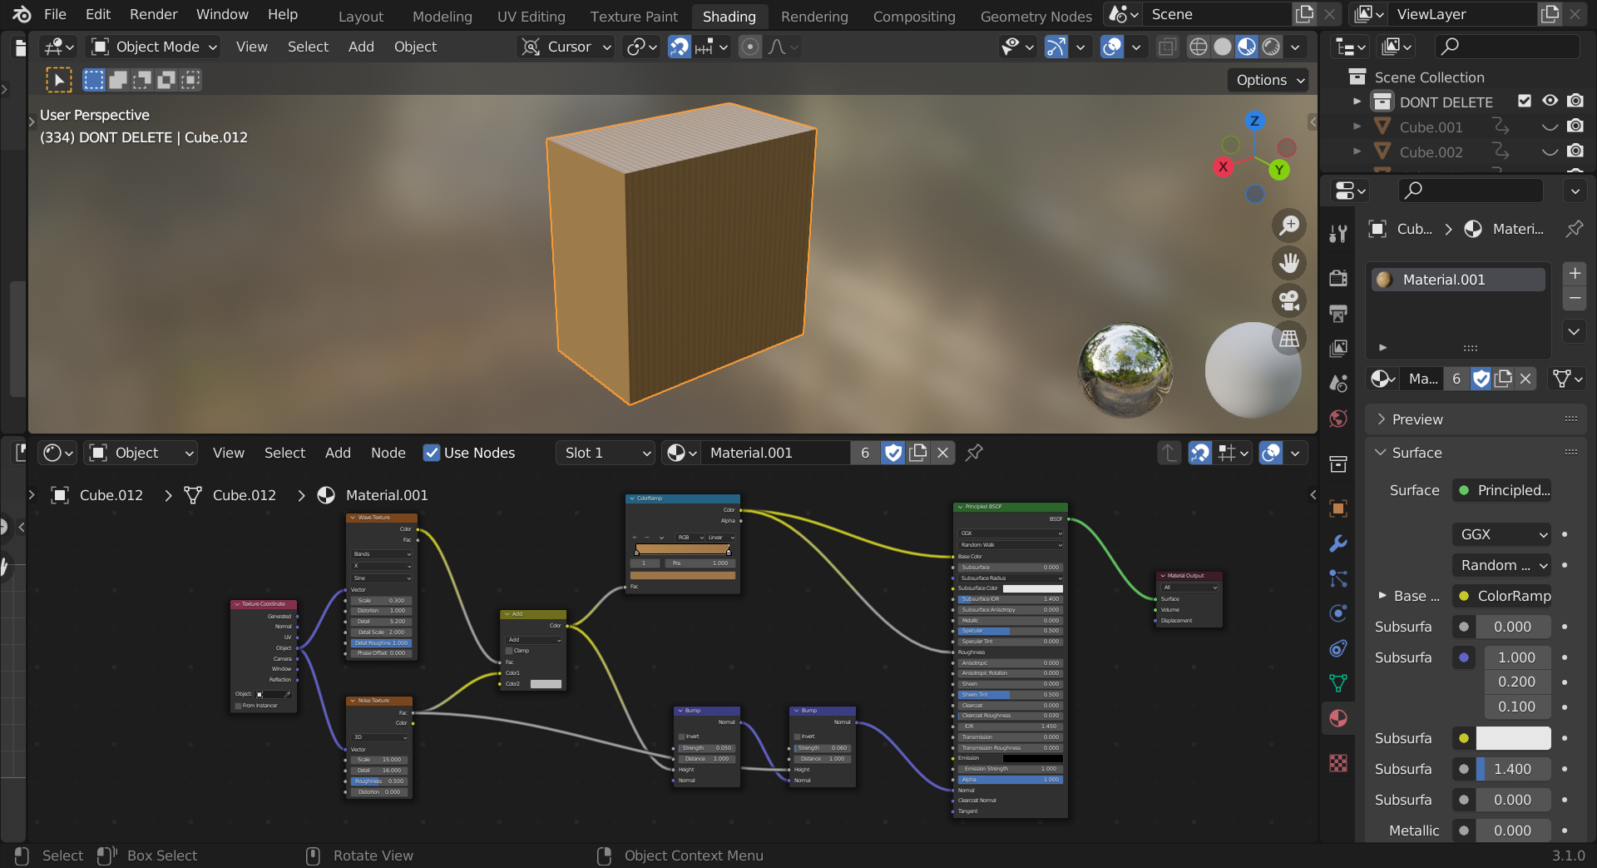Open the 3D viewport editor type selector
Image resolution: width=1597 pixels, height=868 pixels.
coord(59,47)
